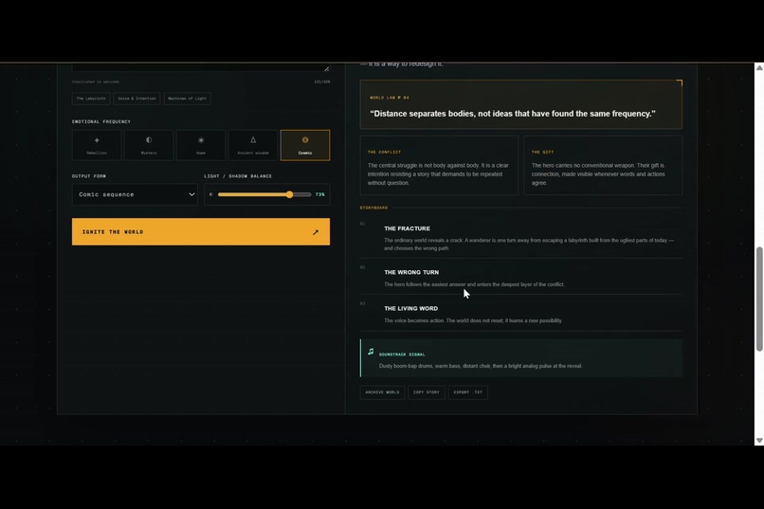Click the "Distance separates bodies" quote
This screenshot has height=509, width=764.
pyautogui.click(x=513, y=114)
